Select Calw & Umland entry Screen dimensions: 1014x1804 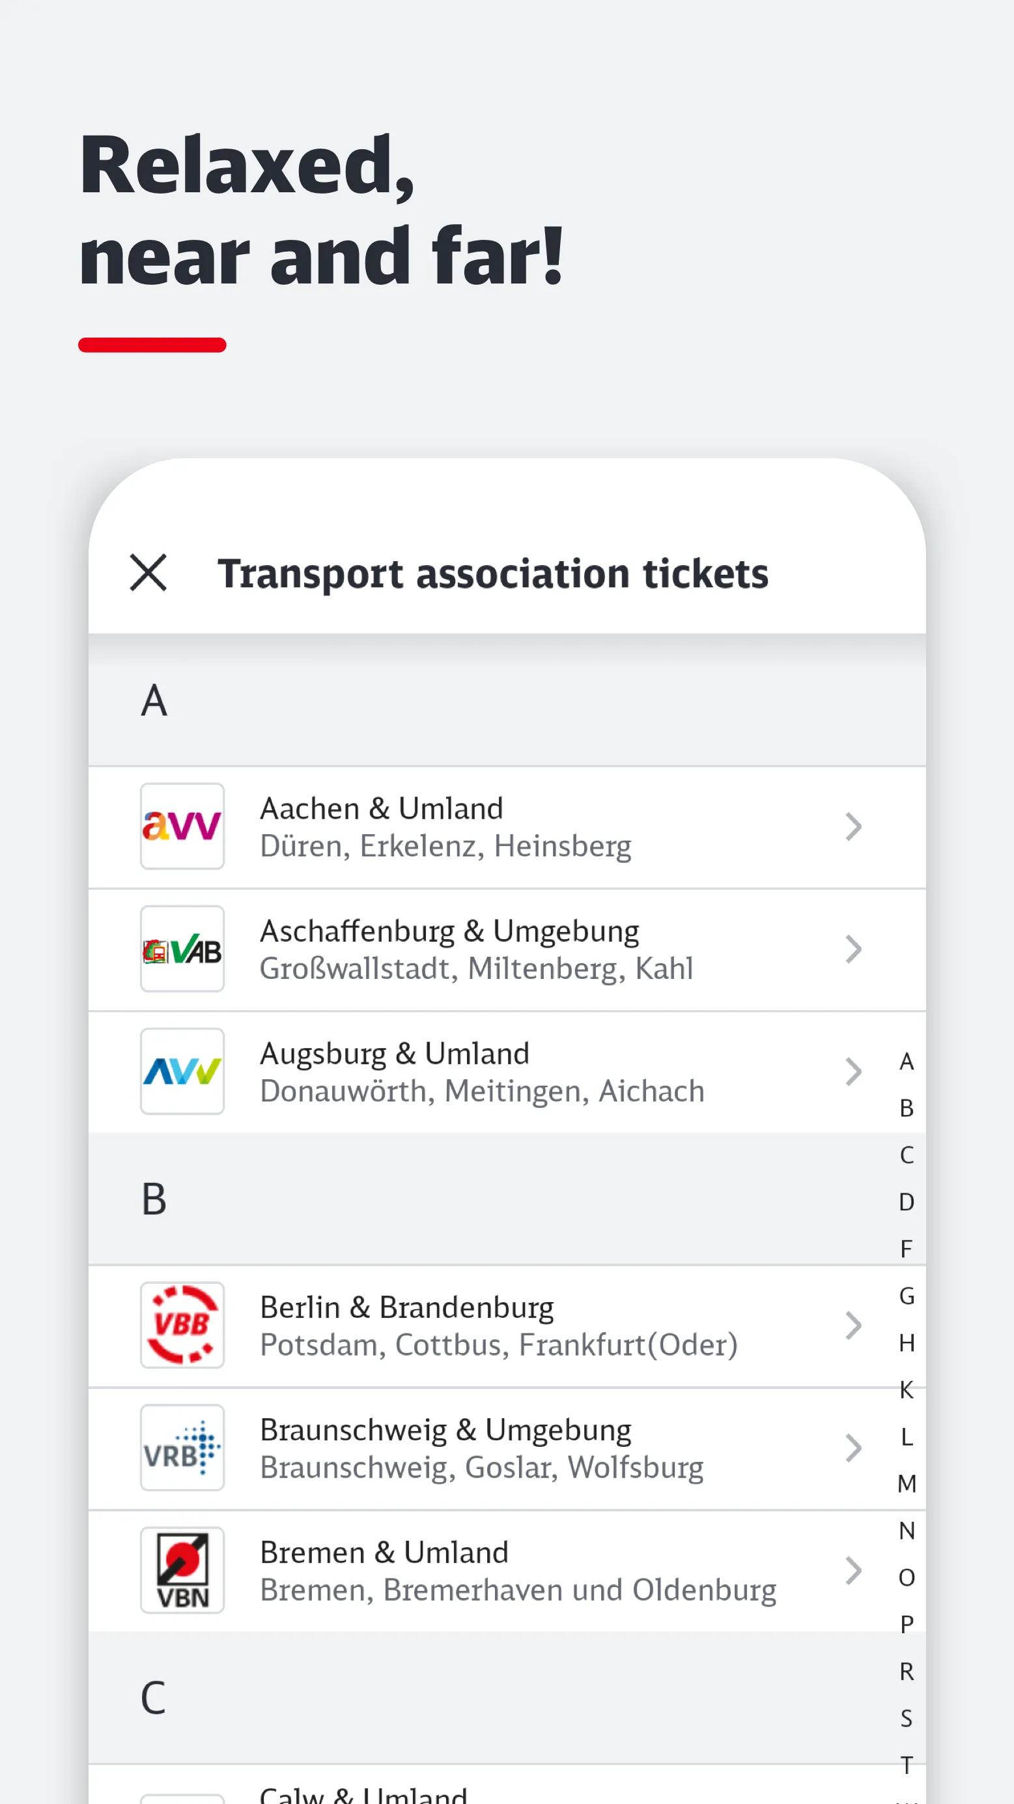click(x=364, y=1794)
